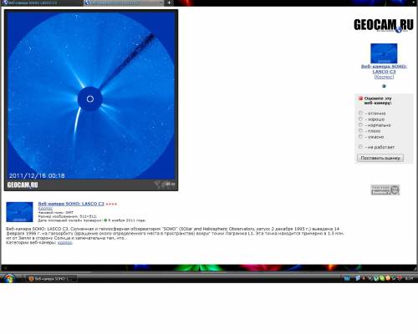Open the new browser tab plus button
The height and width of the screenshot is (334, 418).
point(169,3)
